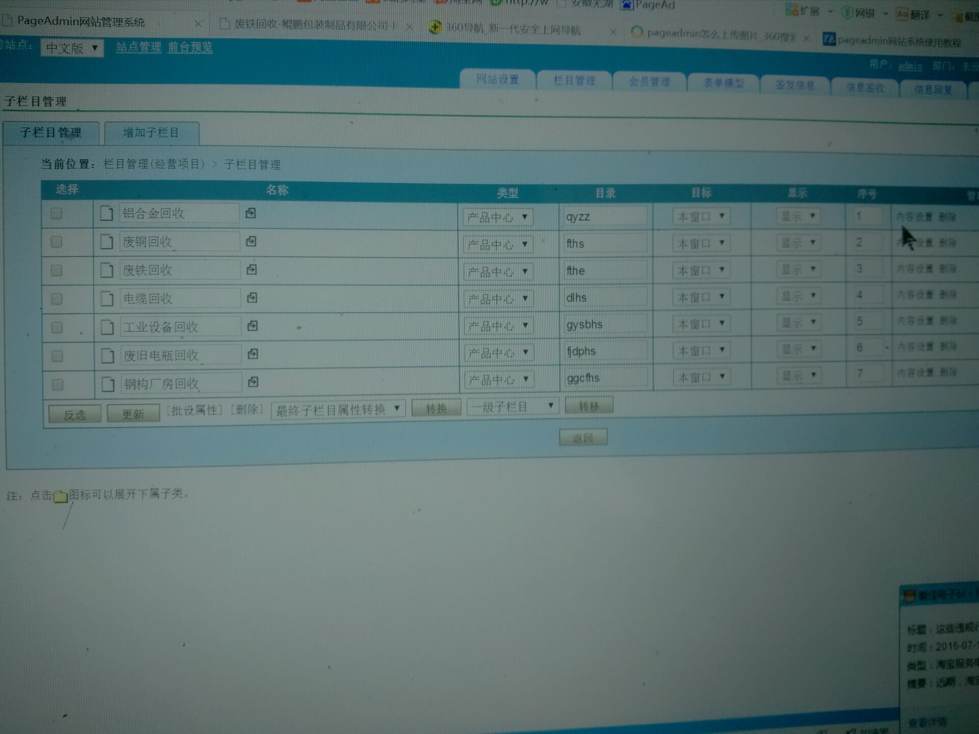The image size is (979, 734).
Task: Open the 本窗口 target dropdown for qyzz row
Action: [701, 217]
